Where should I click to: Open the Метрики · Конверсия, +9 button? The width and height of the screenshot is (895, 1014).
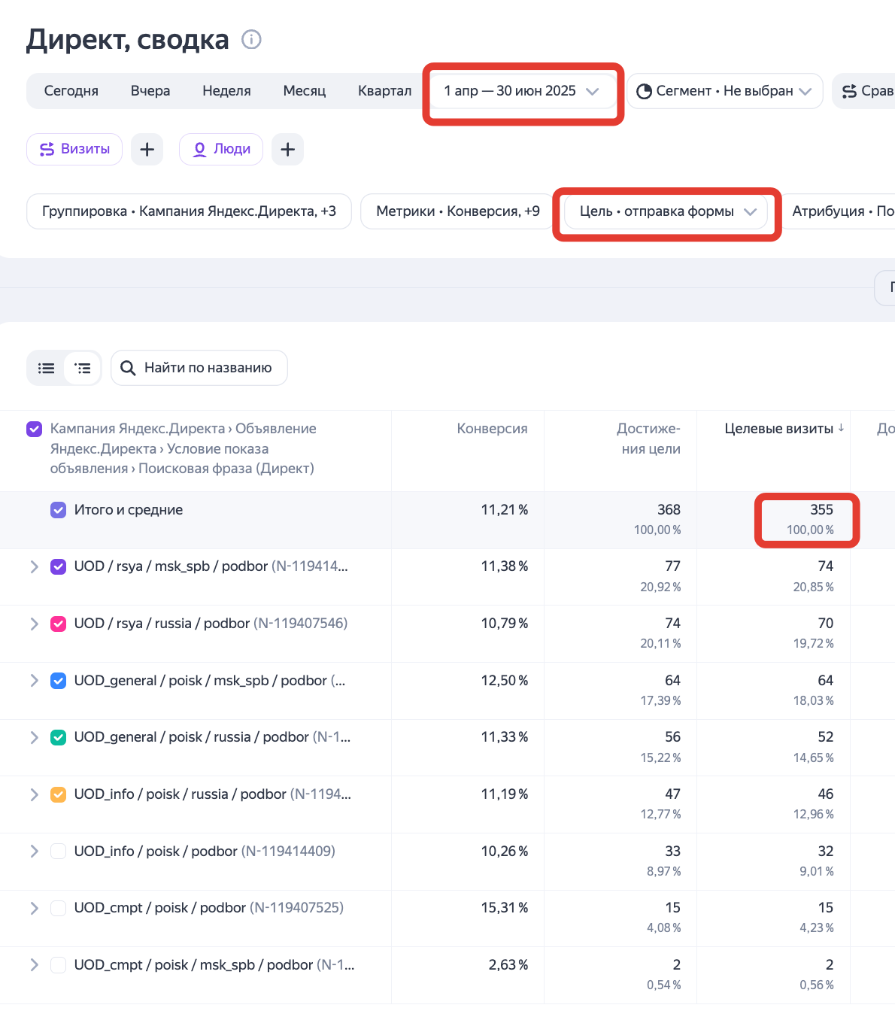pos(457,211)
